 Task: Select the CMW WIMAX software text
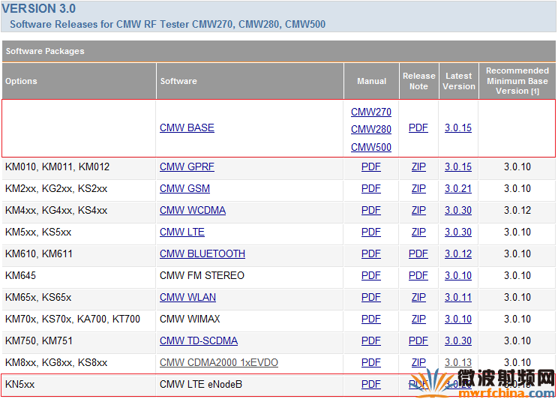pos(190,319)
